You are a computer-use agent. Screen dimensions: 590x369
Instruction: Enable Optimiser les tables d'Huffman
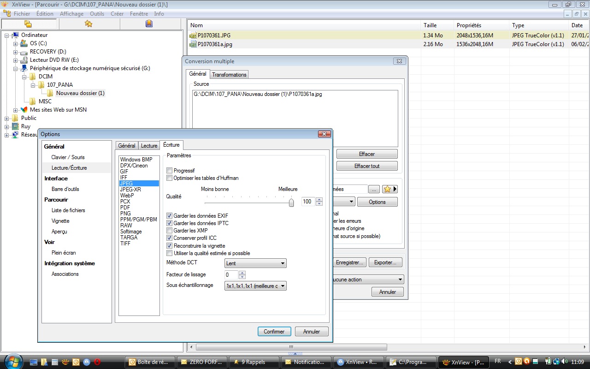(x=169, y=178)
